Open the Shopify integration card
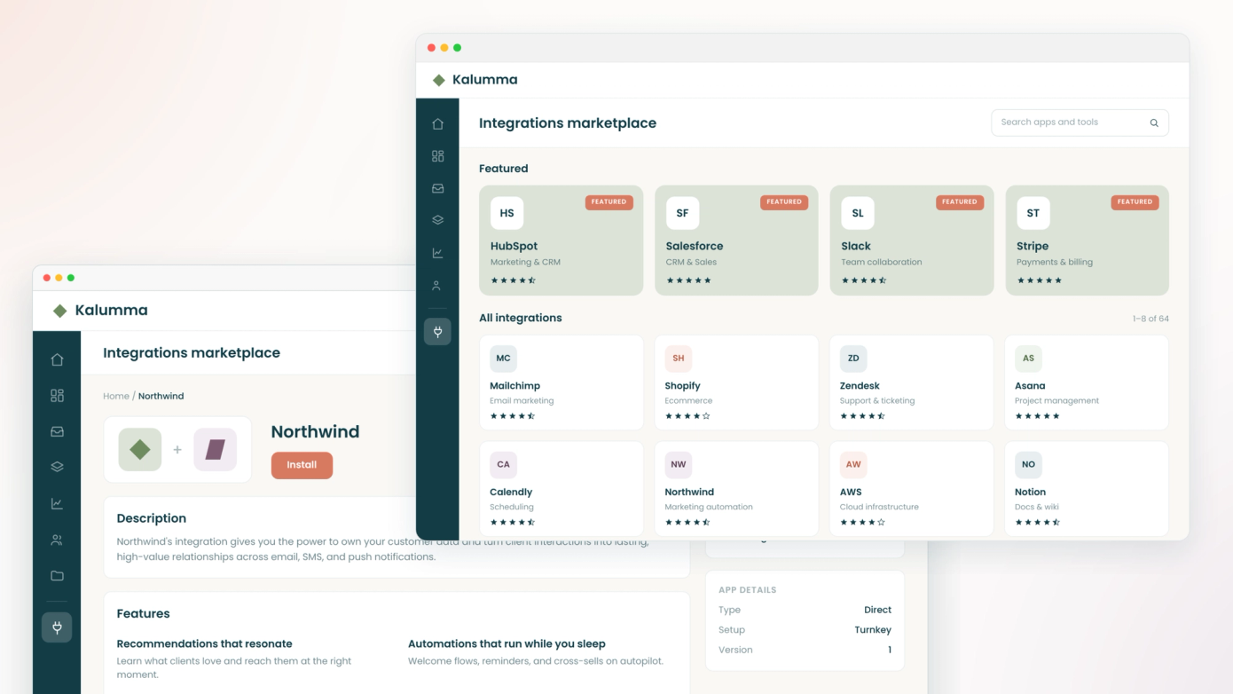Image resolution: width=1233 pixels, height=694 pixels. click(x=736, y=382)
